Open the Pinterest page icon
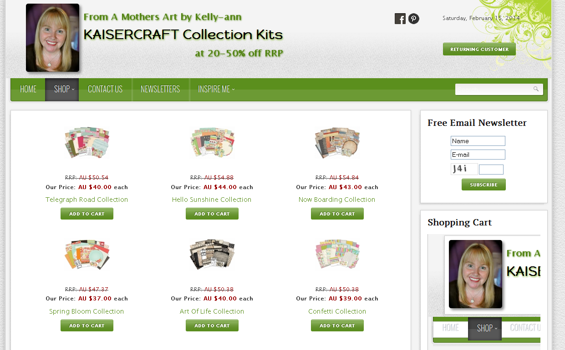Image resolution: width=565 pixels, height=350 pixels. pyautogui.click(x=413, y=19)
